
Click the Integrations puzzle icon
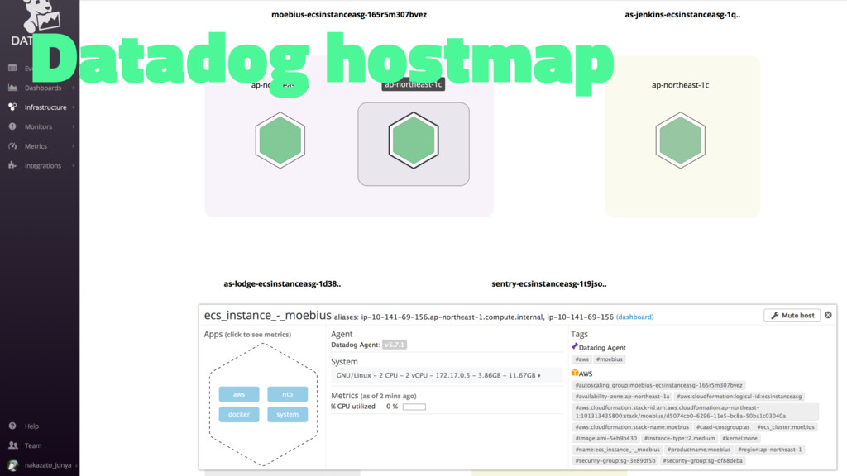pyautogui.click(x=12, y=165)
